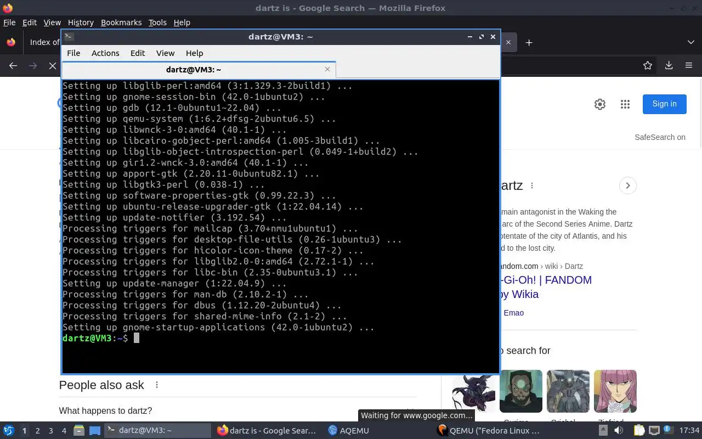
Task: Activate dartz@VM3 terminal taskbar button
Action: [157, 431]
